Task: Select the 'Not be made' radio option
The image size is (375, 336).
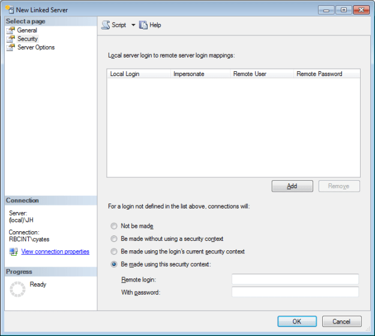Action: 114,226
